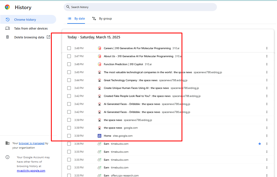This screenshot has width=277, height=177.
Task: Open Home sites.google.com history entry
Action: pos(107,136)
